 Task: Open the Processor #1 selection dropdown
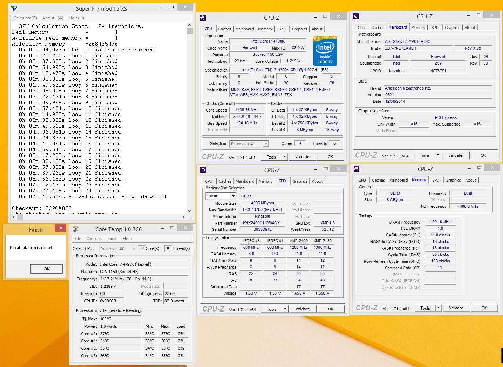coord(266,144)
